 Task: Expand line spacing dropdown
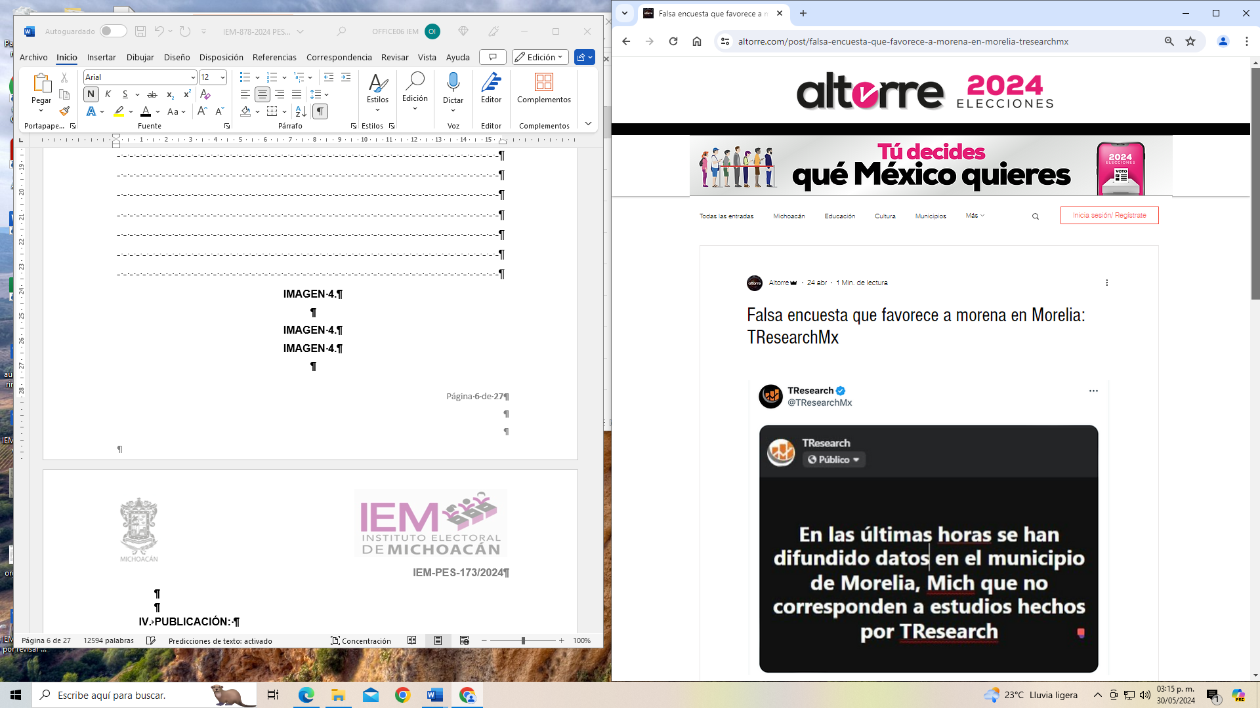(x=320, y=94)
